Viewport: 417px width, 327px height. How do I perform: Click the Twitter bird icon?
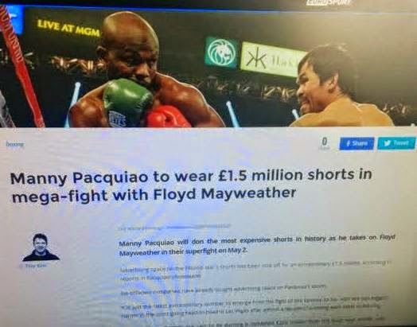coord(387,143)
